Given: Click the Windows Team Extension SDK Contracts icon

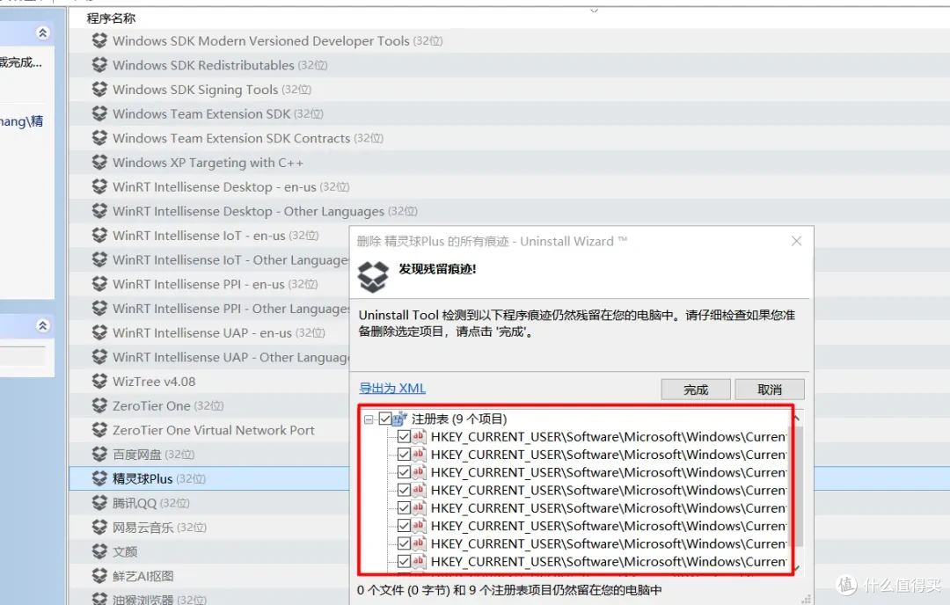Looking at the screenshot, I should pos(100,138).
